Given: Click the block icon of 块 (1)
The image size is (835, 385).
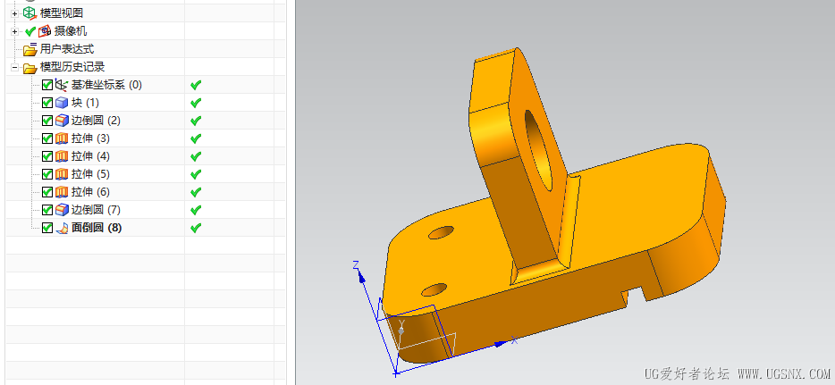Looking at the screenshot, I should click(x=62, y=103).
